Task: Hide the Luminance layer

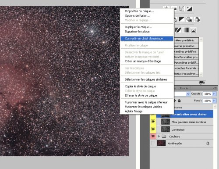Action: (153, 129)
